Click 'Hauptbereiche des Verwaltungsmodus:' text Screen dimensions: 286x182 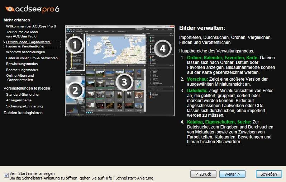[216, 51]
